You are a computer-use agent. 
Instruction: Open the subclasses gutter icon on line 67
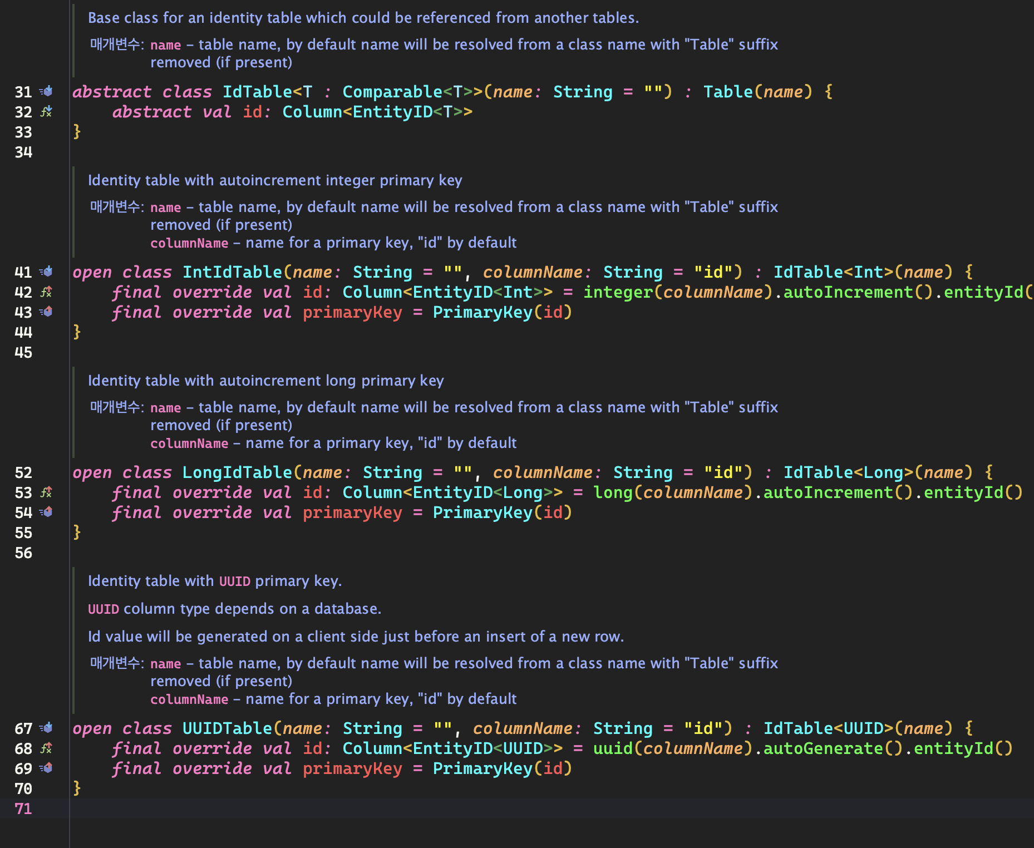46,728
